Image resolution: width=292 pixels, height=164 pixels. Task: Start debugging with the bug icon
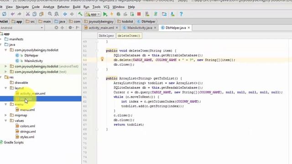(x=119, y=14)
